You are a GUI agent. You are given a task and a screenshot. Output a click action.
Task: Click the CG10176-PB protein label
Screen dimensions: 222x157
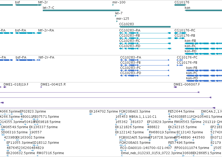tap(187, 63)
